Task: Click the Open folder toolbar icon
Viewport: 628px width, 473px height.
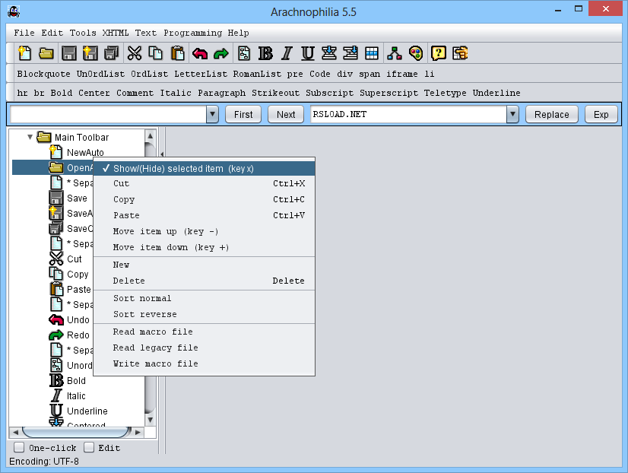Action: (46, 53)
